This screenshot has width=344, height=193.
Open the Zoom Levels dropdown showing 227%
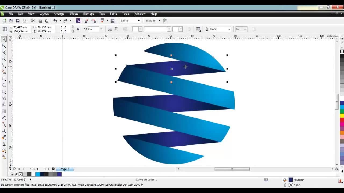point(139,21)
